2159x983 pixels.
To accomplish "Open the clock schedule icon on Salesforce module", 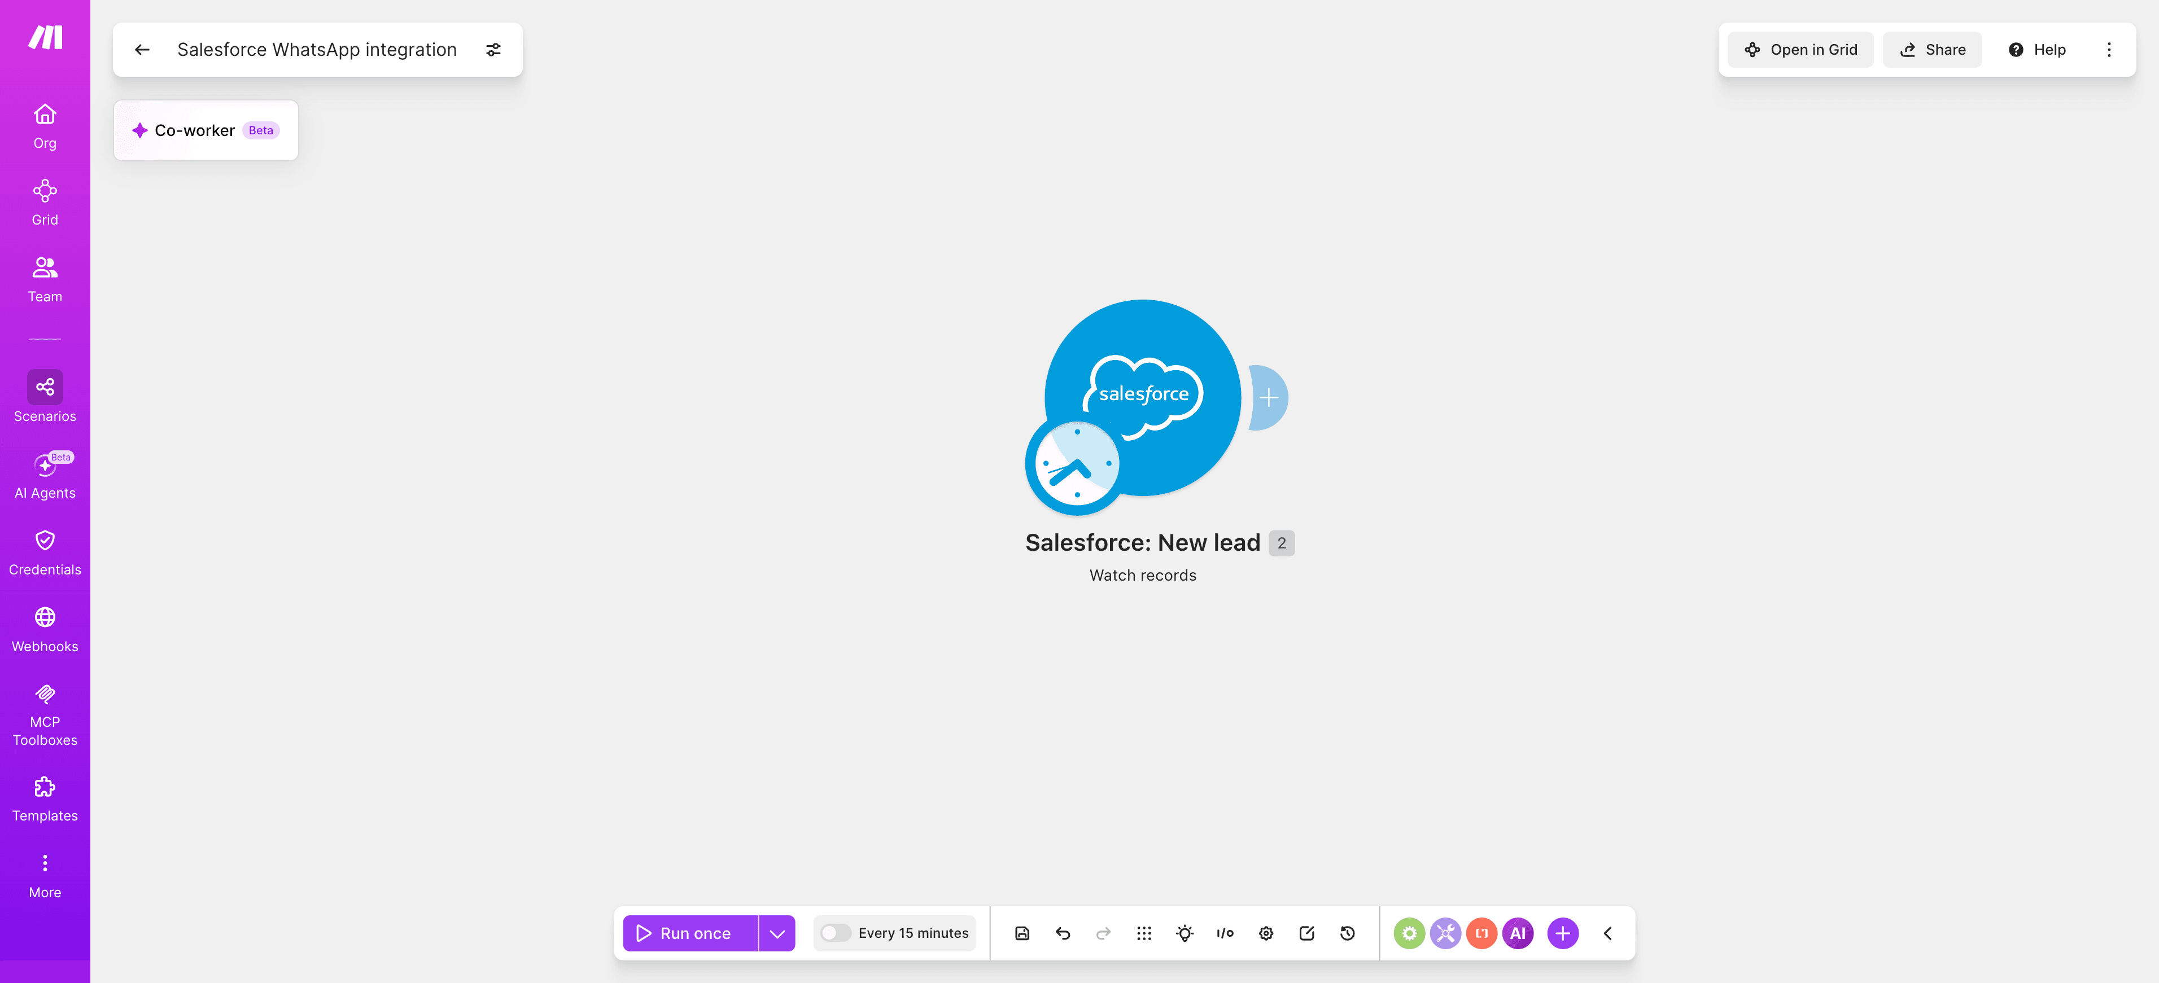I will [1077, 463].
